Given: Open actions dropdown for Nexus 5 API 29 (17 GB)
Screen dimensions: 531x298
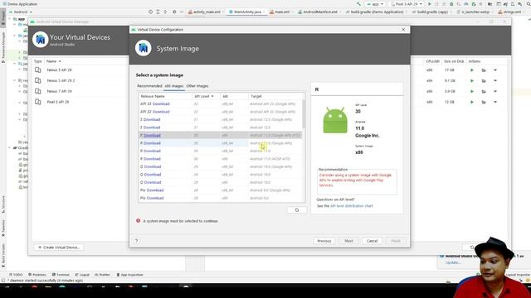Looking at the screenshot, I should pos(495,70).
